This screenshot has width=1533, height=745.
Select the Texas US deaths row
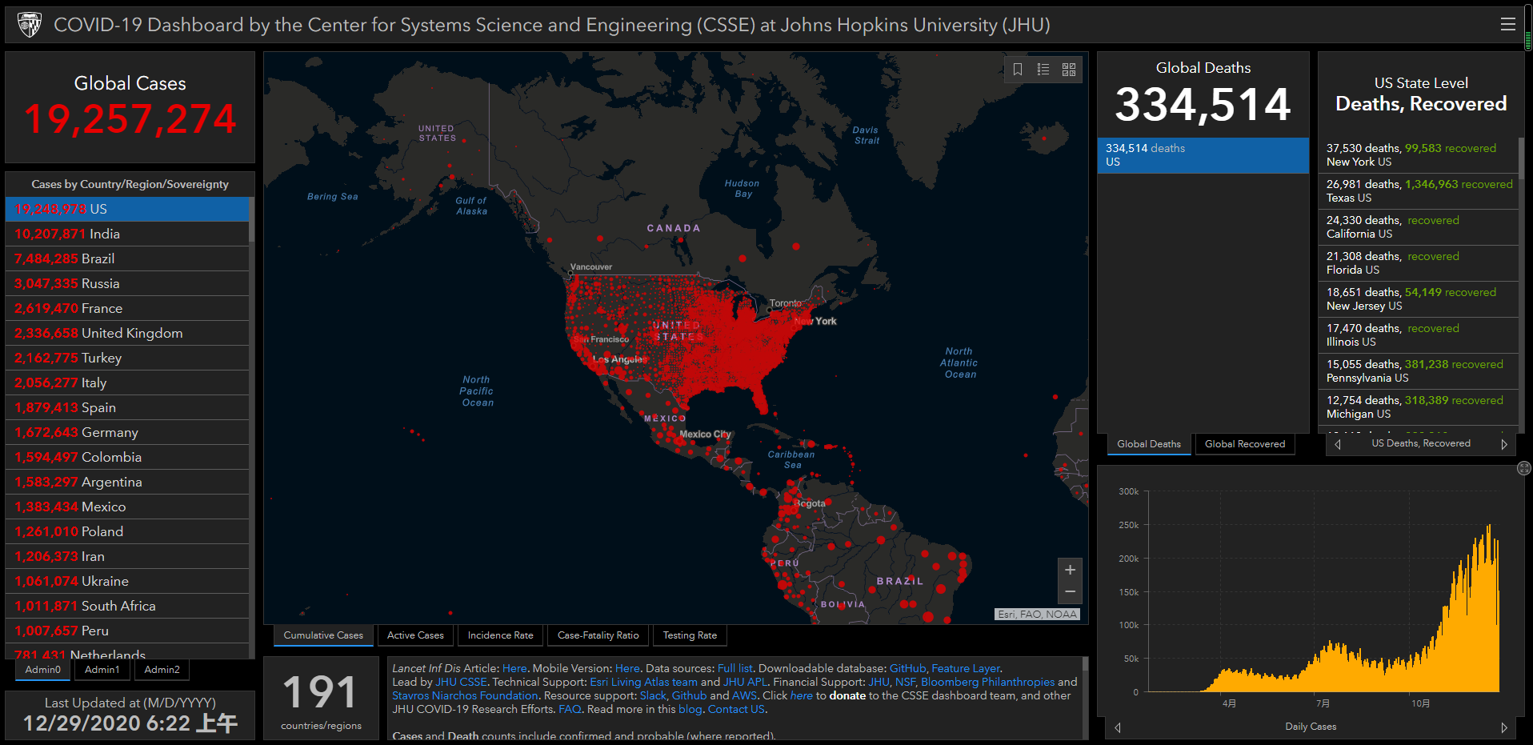pyautogui.click(x=1418, y=191)
